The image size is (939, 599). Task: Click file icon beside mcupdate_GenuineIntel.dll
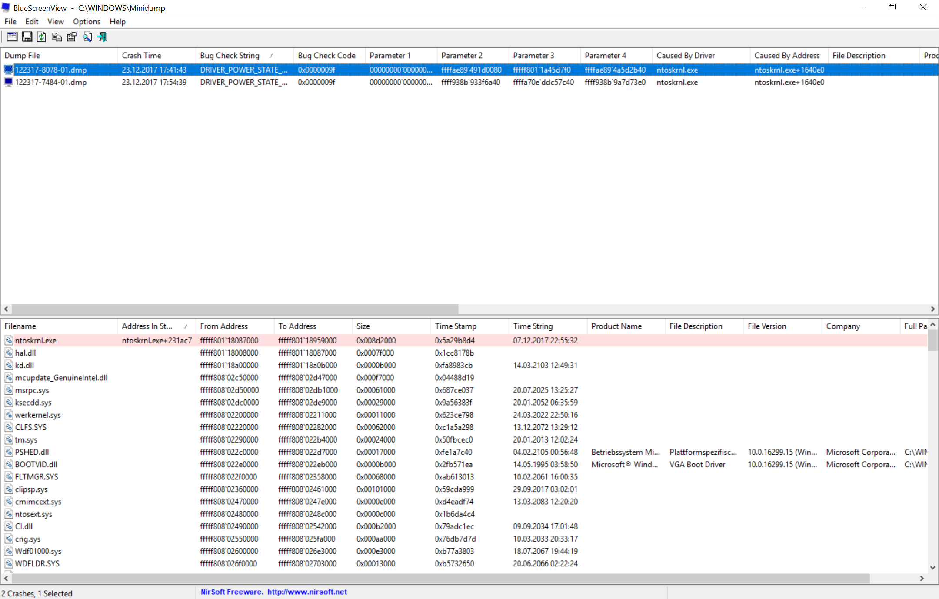click(9, 378)
